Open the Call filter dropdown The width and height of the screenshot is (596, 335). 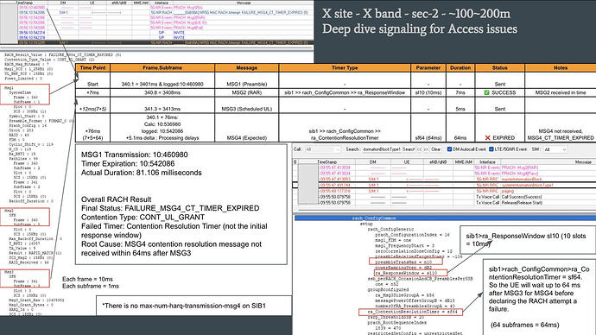(x=322, y=149)
